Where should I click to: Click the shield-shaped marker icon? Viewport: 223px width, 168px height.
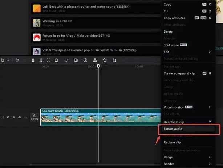[66, 60]
